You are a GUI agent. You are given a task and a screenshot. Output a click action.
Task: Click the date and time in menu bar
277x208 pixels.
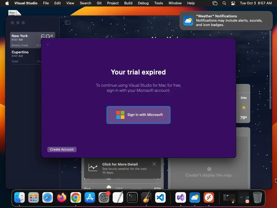pos(256,3)
